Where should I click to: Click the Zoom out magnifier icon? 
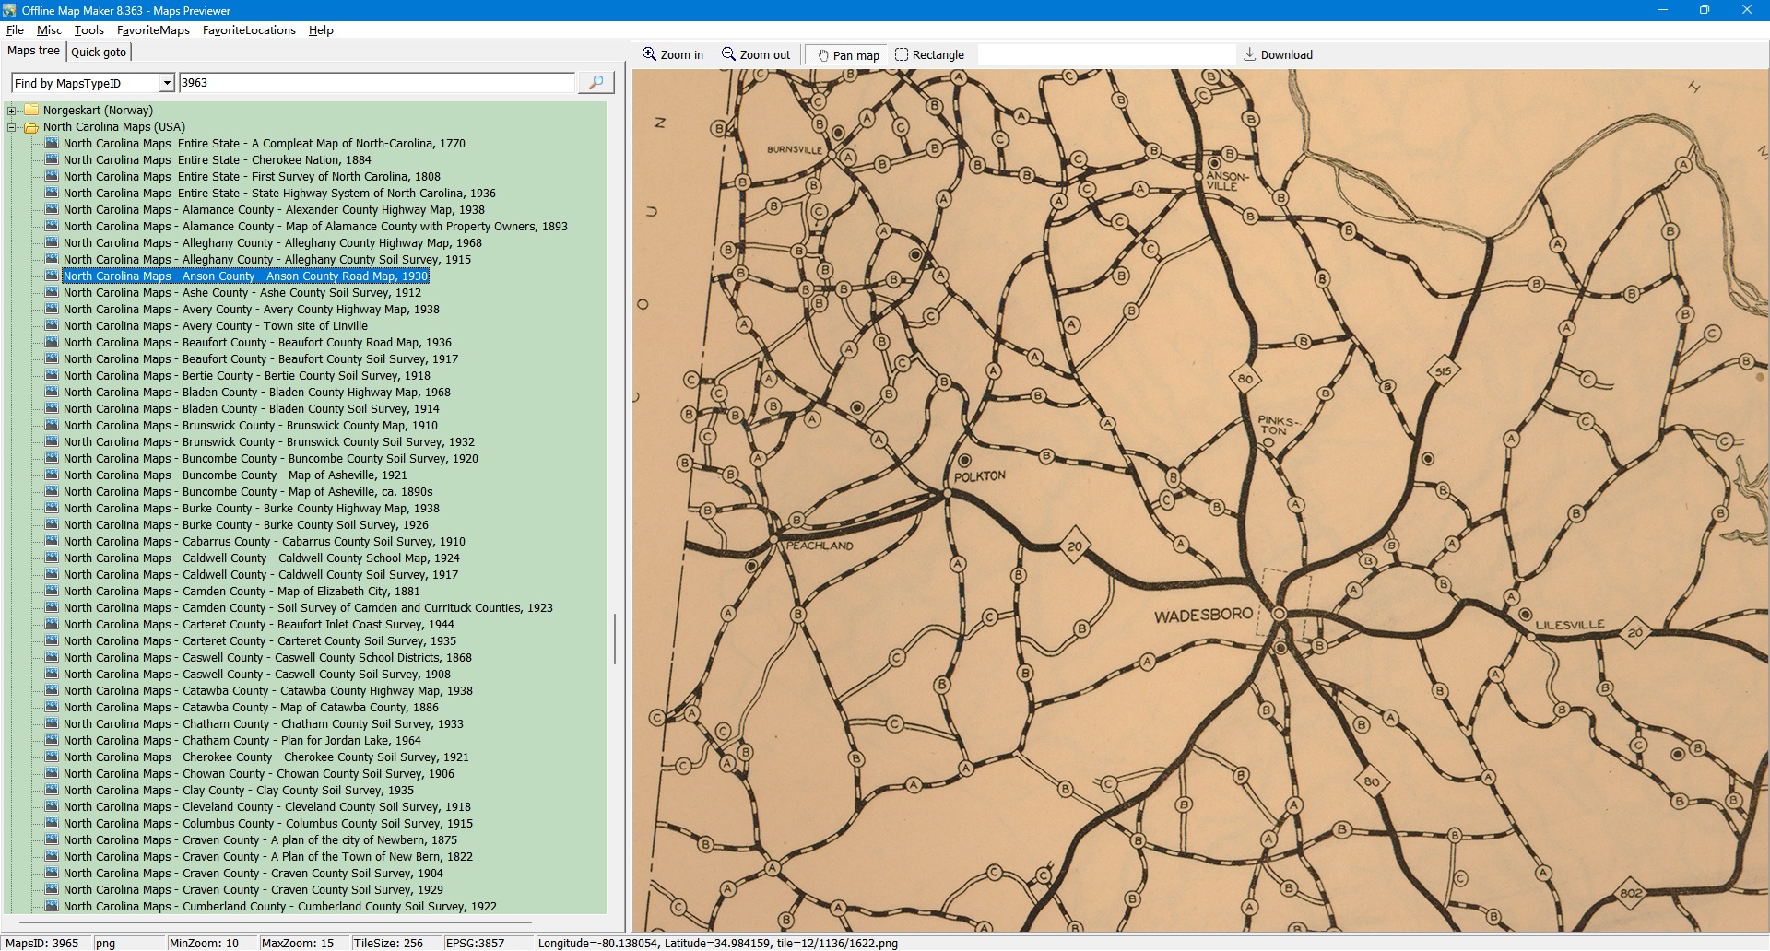click(728, 54)
